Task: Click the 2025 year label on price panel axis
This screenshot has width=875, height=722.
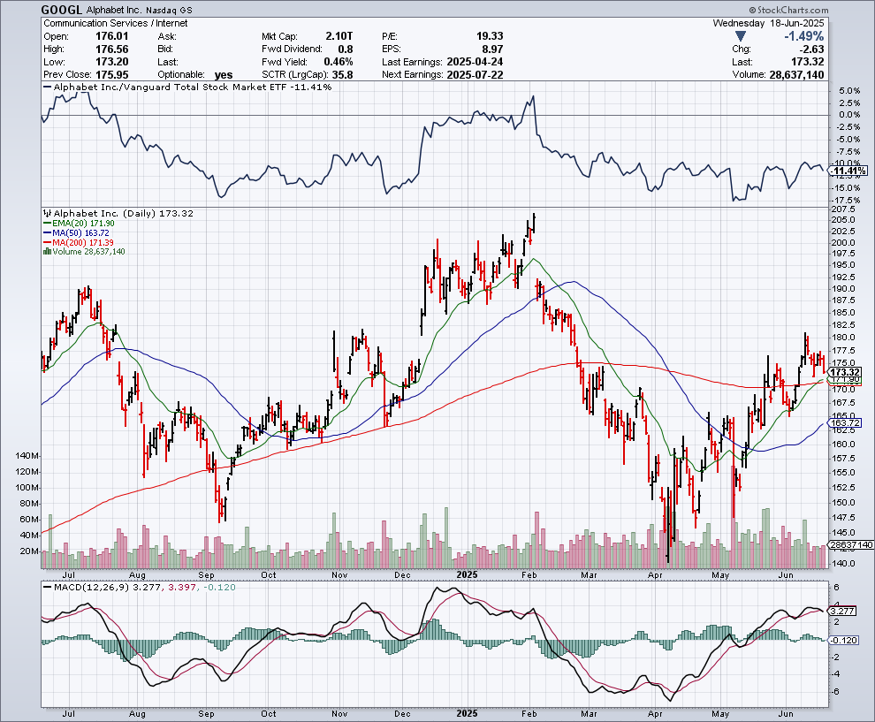Action: pos(467,574)
